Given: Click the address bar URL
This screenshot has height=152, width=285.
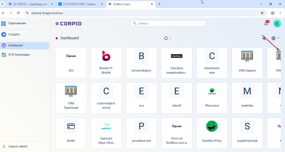Looking at the screenshot, I should [x=47, y=13].
